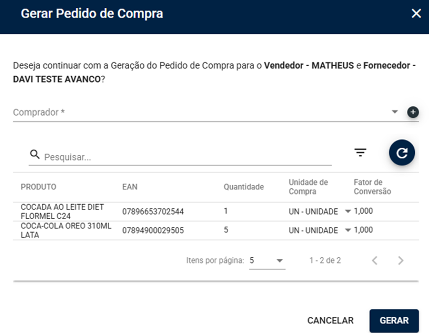The image size is (429, 333).
Task: Sort by the EAN column header
Action: click(x=130, y=187)
